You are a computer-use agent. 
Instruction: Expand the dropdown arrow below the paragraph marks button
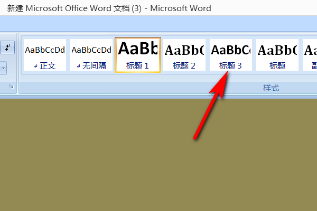pyautogui.click(x=3, y=68)
